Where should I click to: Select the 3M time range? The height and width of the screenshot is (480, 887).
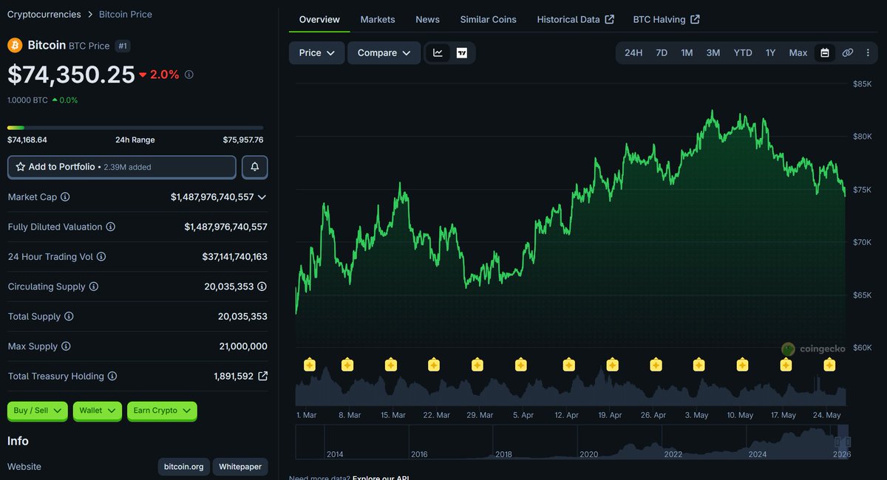713,52
